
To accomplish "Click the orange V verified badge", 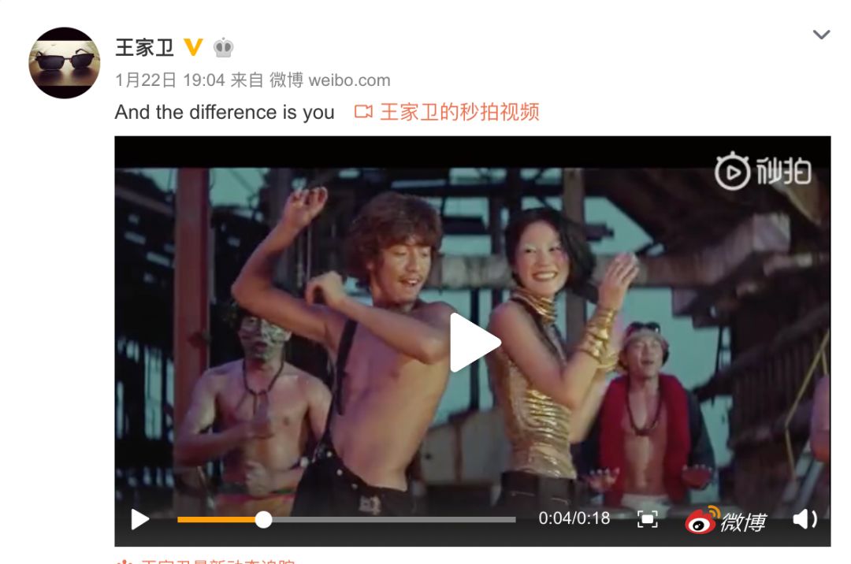I will (x=193, y=47).
